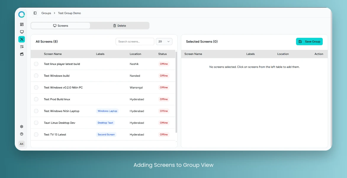Select Tauri Linux Desktop Dev radio
Image resolution: width=347 pixels, height=178 pixels.
pos(36,123)
